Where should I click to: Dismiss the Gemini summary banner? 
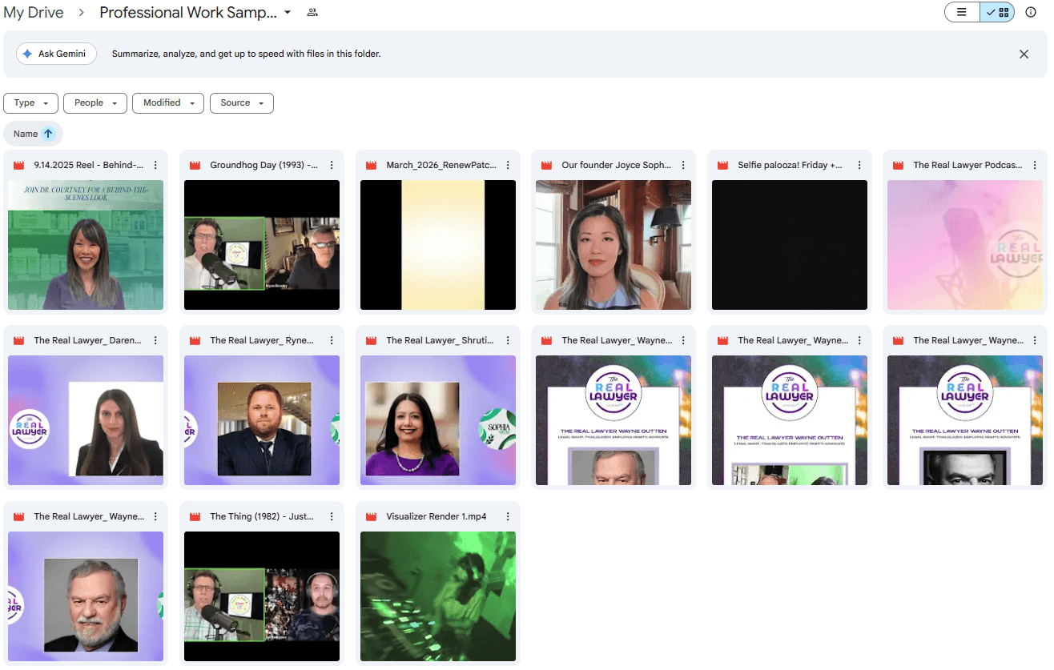click(x=1024, y=54)
